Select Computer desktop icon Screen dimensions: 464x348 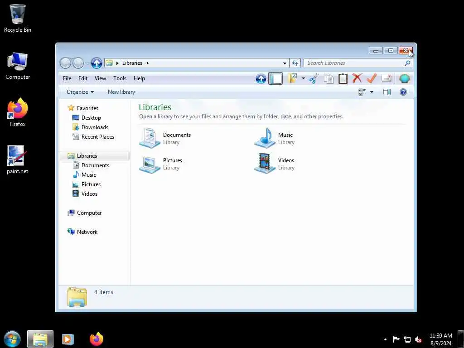(18, 66)
